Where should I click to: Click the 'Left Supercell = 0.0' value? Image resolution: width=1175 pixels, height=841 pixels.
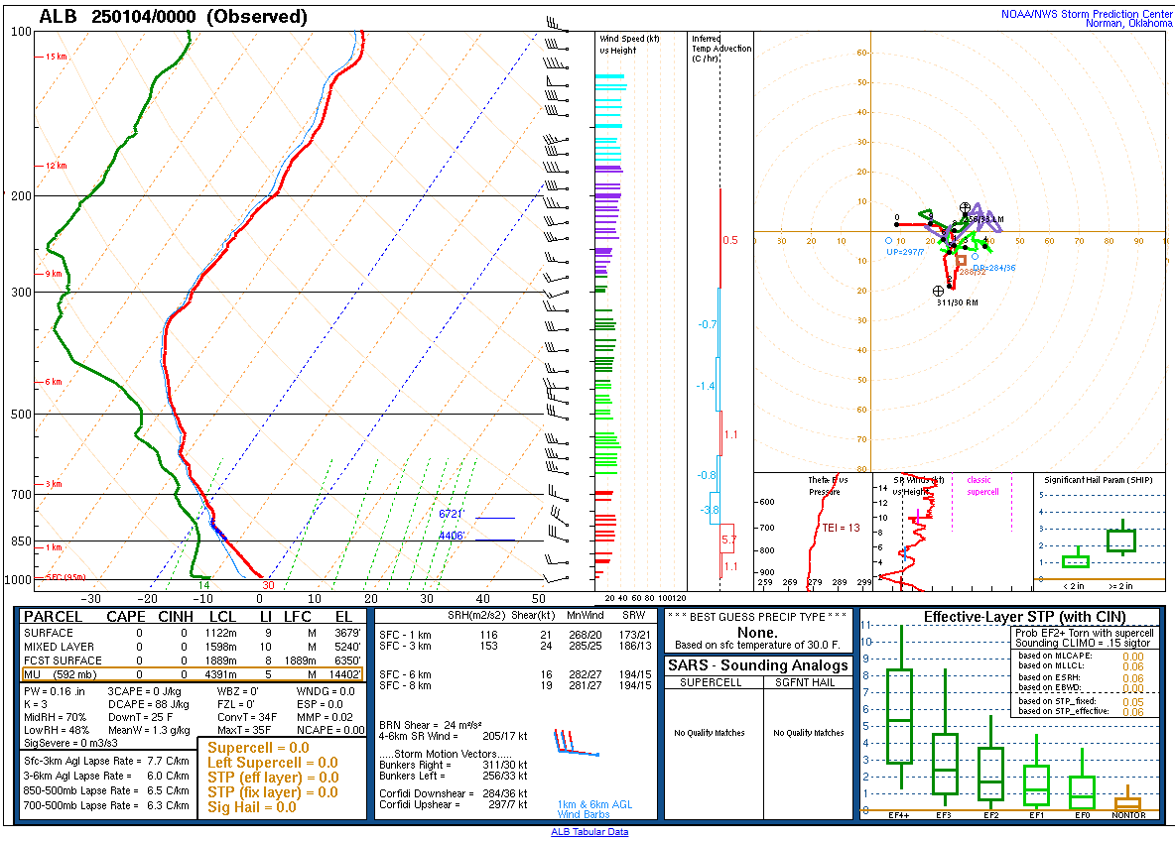273,763
